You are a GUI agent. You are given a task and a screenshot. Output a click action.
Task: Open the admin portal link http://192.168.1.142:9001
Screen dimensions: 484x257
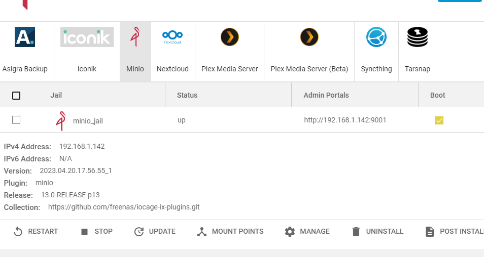point(345,120)
